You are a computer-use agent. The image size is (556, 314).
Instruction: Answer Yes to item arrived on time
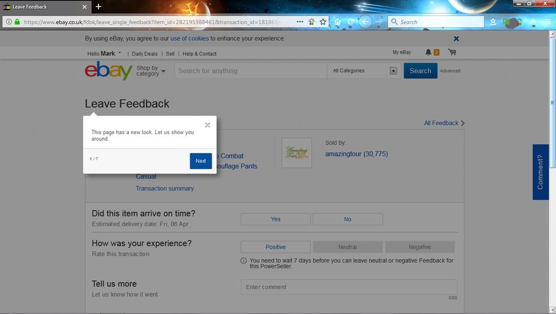[275, 219]
